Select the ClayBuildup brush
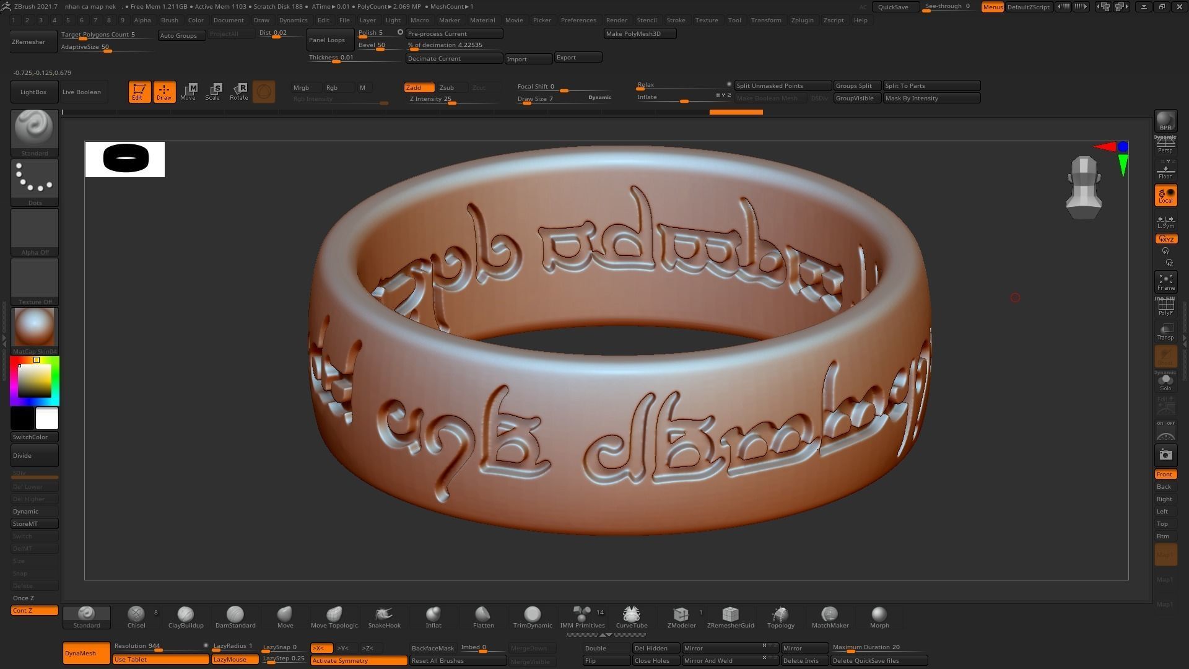Image resolution: width=1189 pixels, height=669 pixels. point(185,617)
